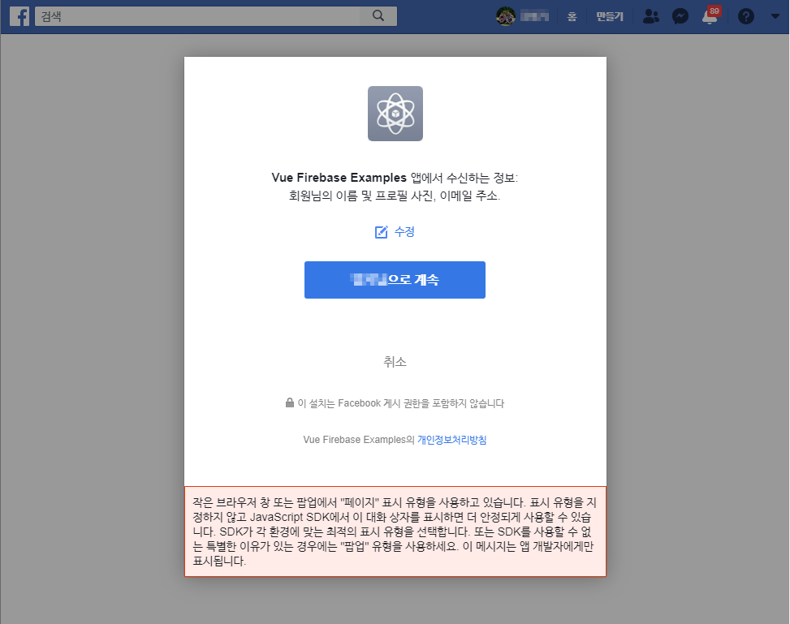
Task: Click the lock icon beside the permissions notice
Action: (290, 402)
